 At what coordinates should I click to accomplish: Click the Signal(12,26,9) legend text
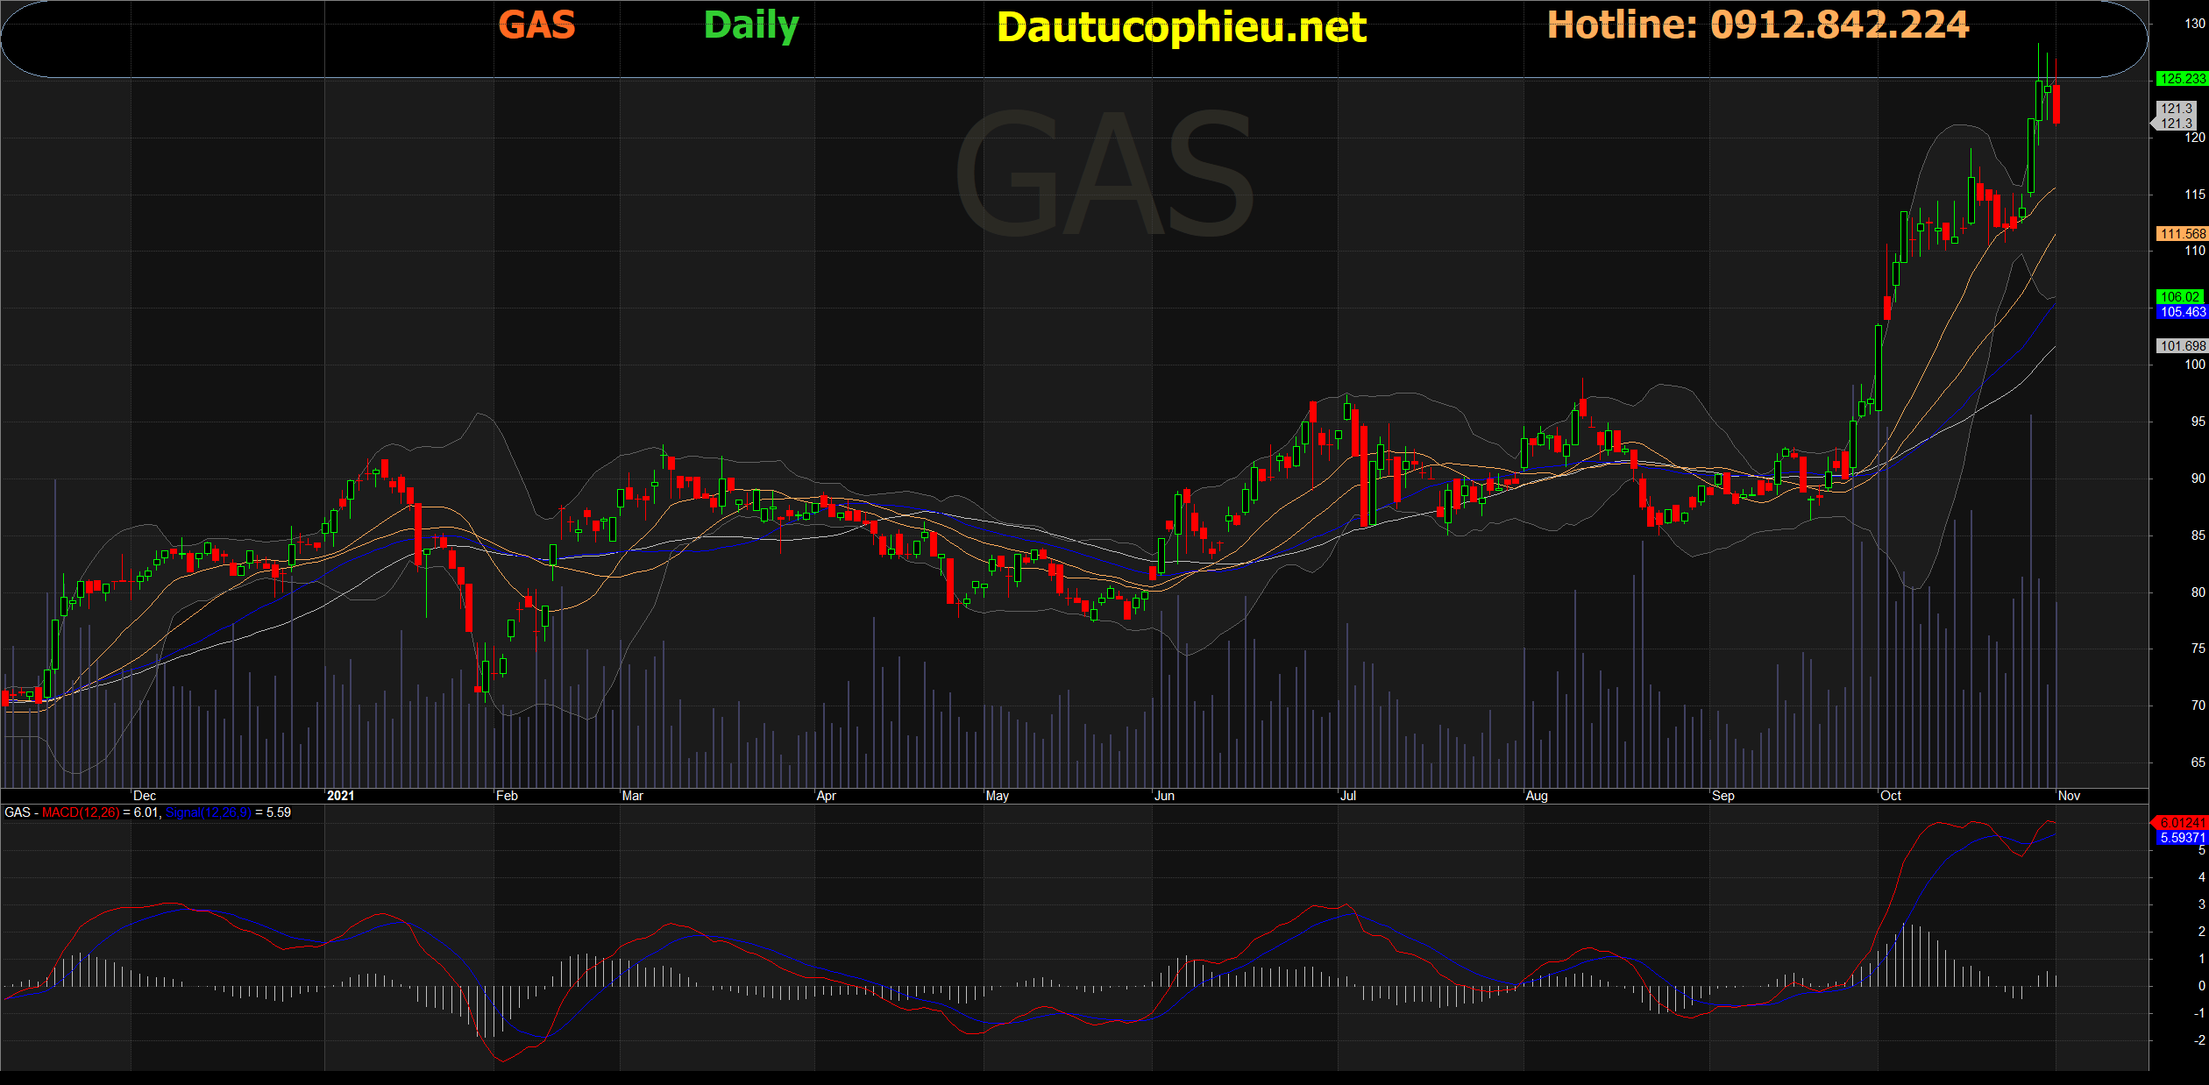(x=208, y=812)
